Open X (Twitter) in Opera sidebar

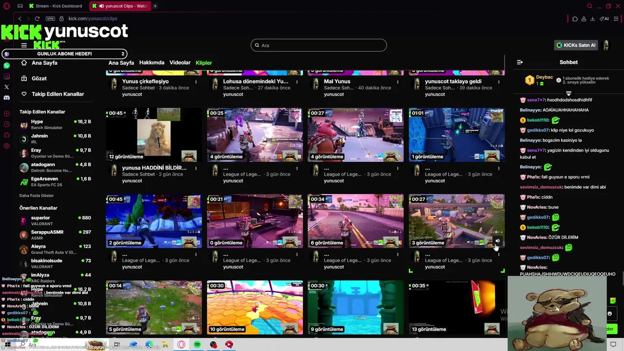[6, 87]
